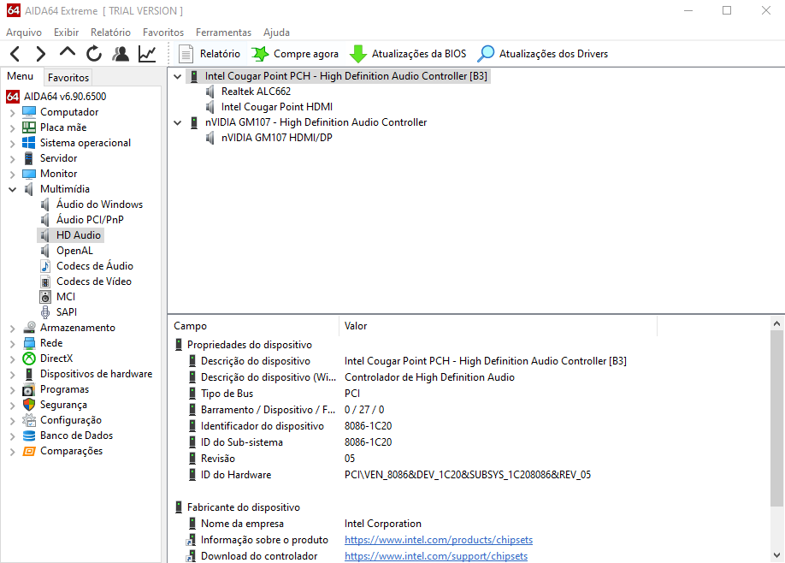Screen dimensions: 785x563
Task: Open Atualizações da BIOS download button
Action: (x=408, y=54)
